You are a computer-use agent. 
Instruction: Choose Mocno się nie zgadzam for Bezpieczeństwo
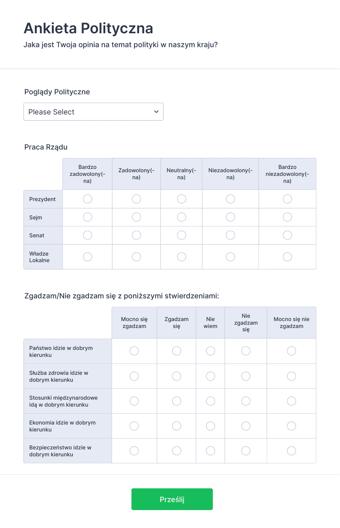291,451
